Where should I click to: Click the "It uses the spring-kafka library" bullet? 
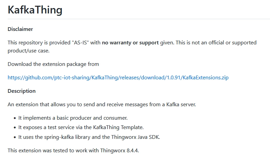[89, 137]
